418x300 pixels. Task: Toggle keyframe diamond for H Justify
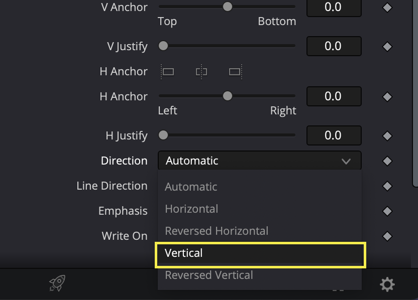point(387,136)
